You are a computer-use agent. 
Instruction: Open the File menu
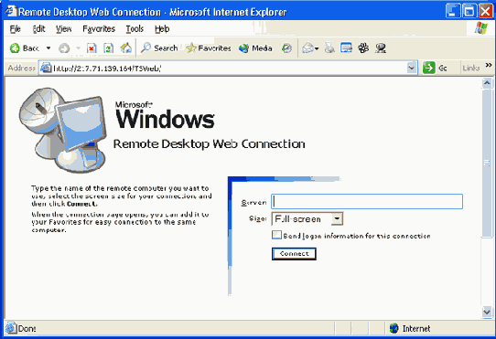point(15,29)
